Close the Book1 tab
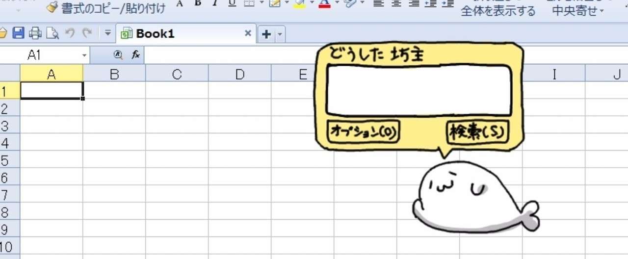The height and width of the screenshot is (259, 628). pos(248,33)
